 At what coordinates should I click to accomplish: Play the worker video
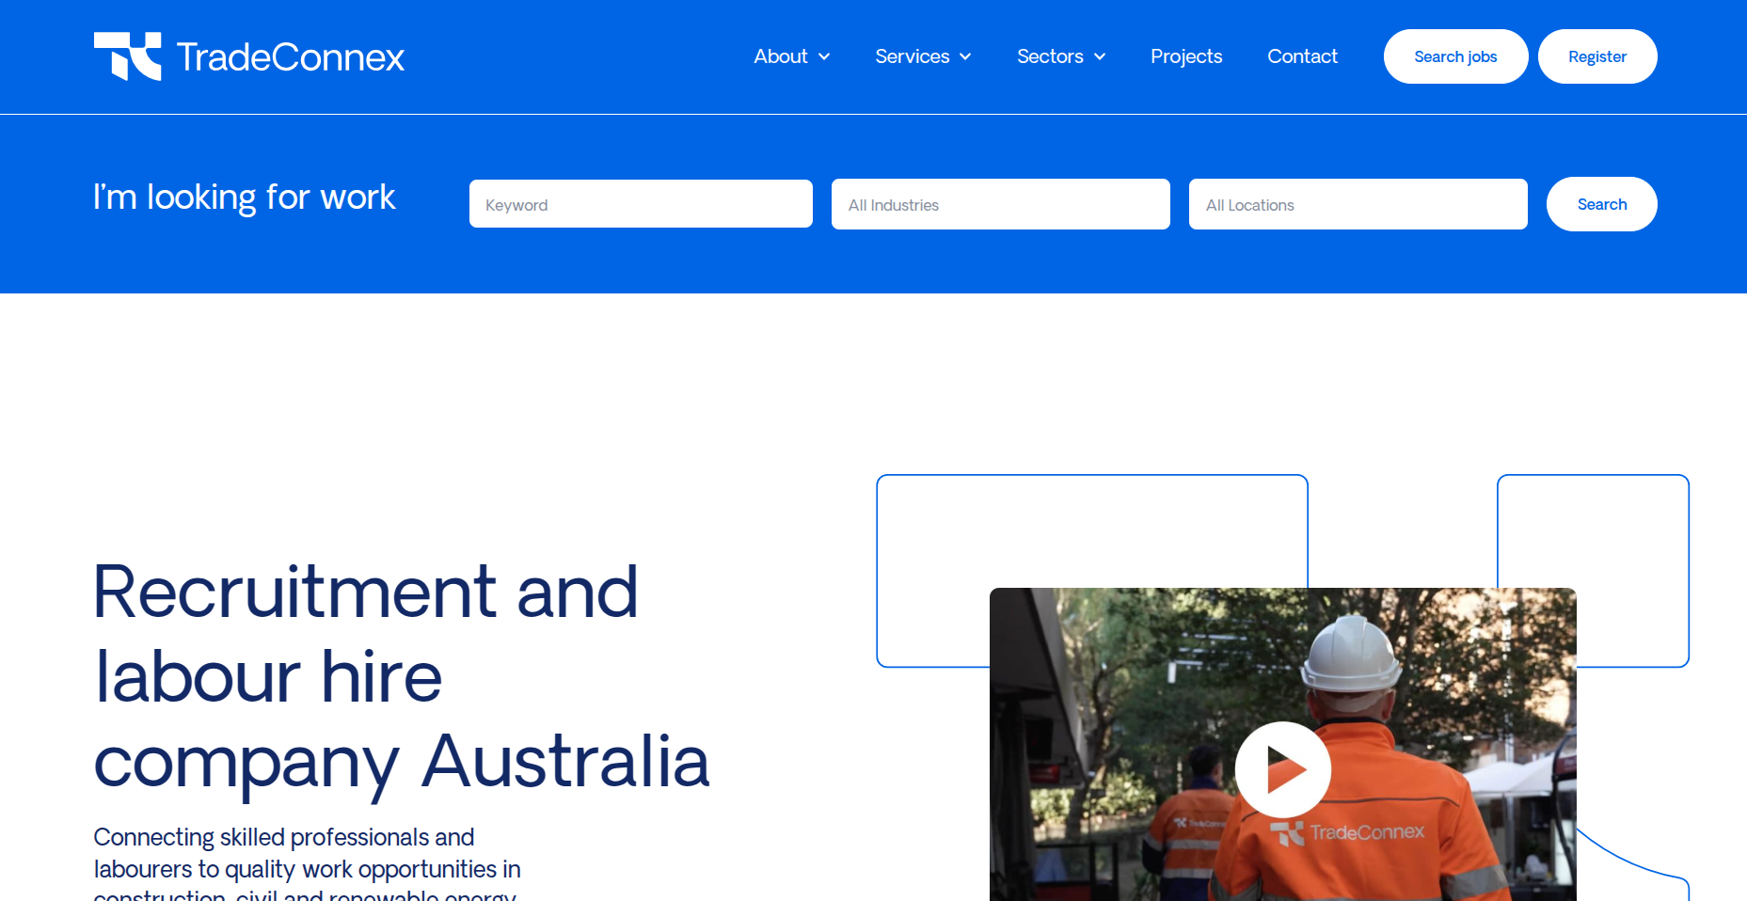tap(1282, 768)
